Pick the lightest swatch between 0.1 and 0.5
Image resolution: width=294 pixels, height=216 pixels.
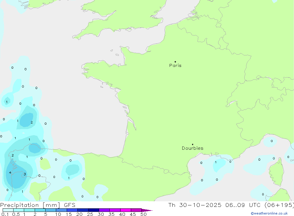(x=8, y=210)
